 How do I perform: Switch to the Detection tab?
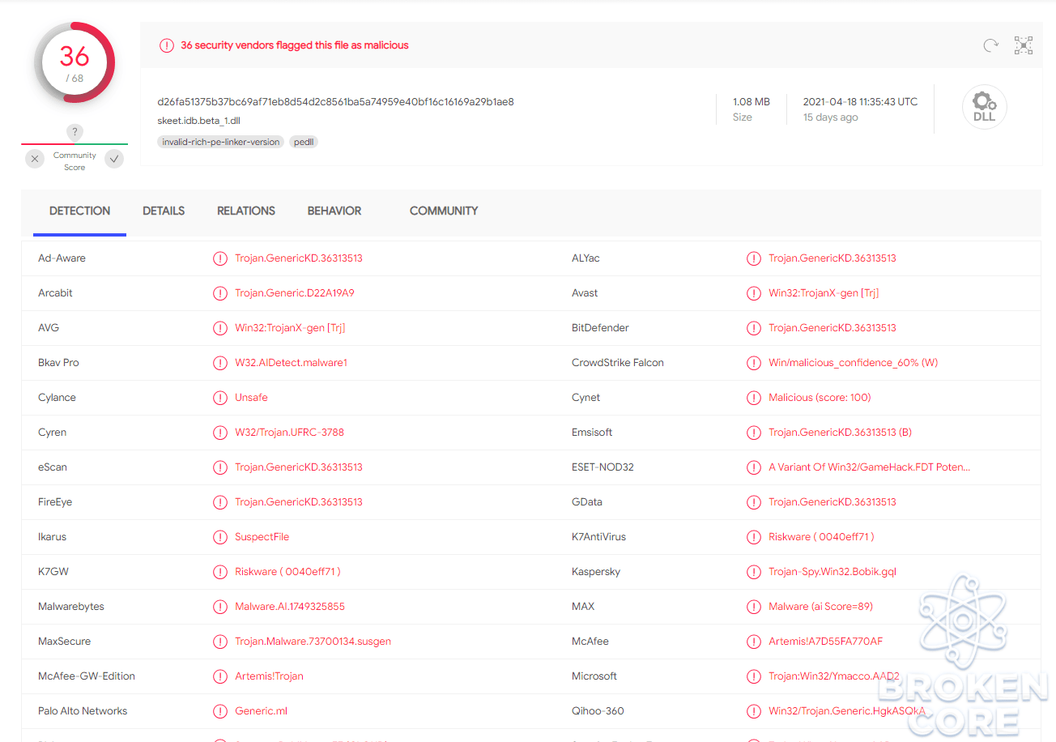pos(79,211)
